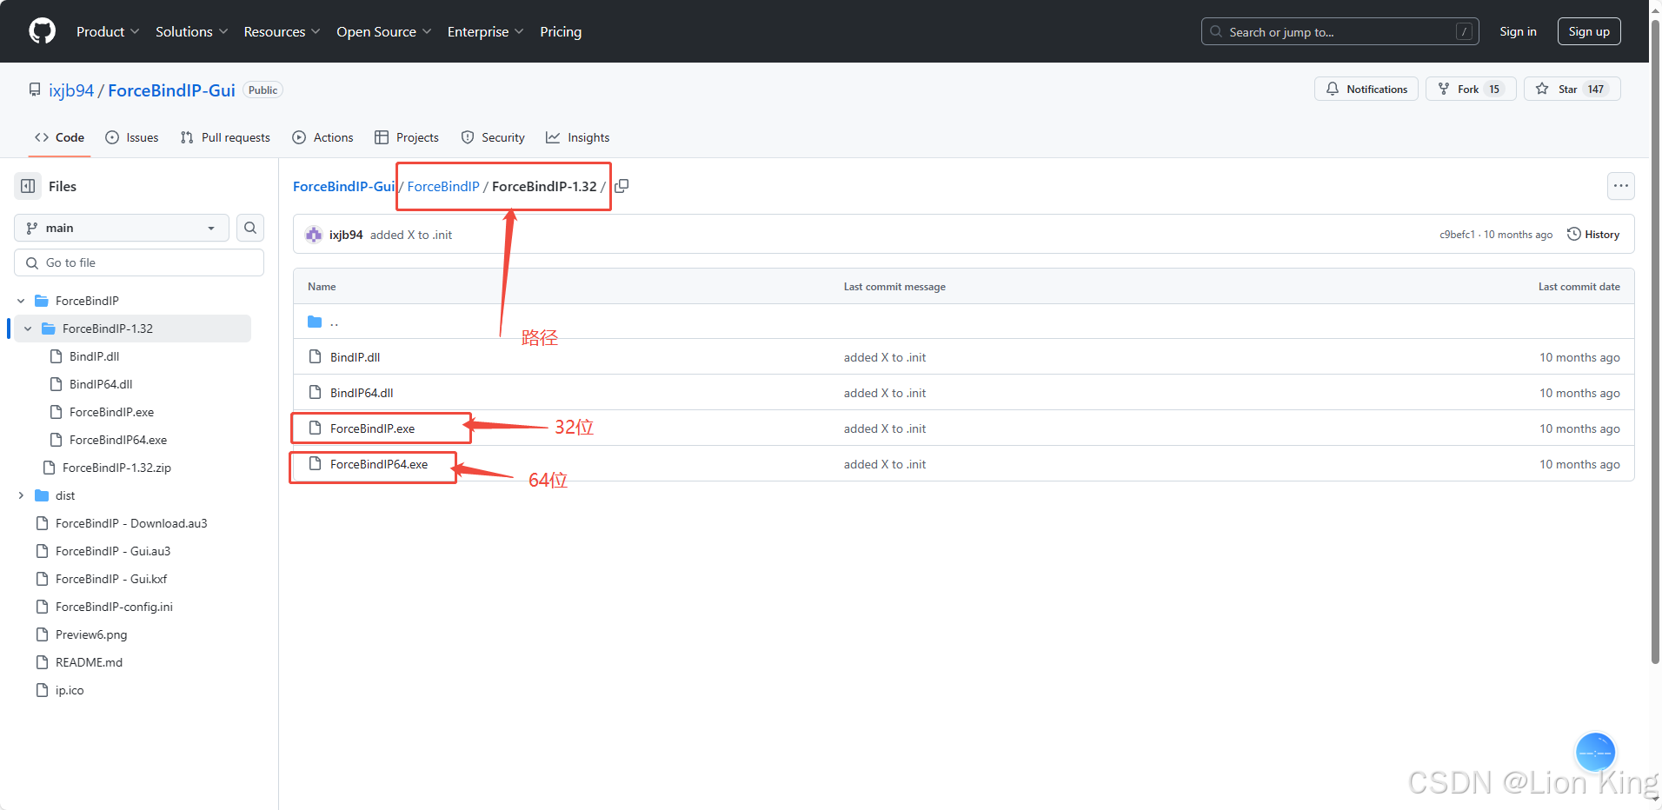Collapse the Files side panel icon
Image resolution: width=1662 pixels, height=810 pixels.
(28, 186)
